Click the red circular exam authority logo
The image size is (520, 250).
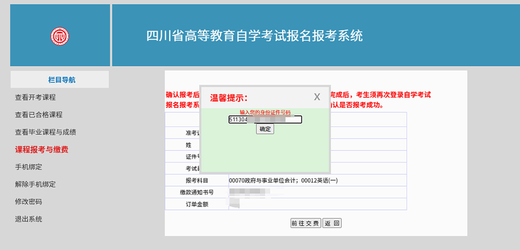(x=60, y=36)
